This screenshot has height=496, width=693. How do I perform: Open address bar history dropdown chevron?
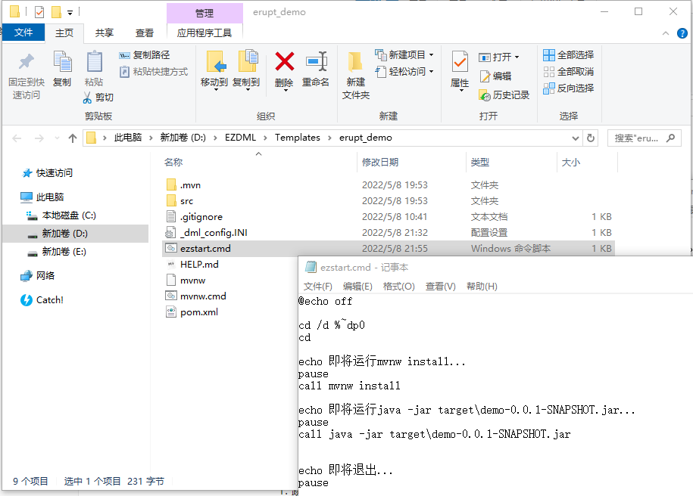[575, 138]
